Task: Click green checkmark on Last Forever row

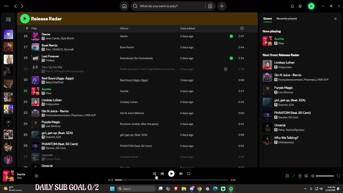Action: [231, 58]
